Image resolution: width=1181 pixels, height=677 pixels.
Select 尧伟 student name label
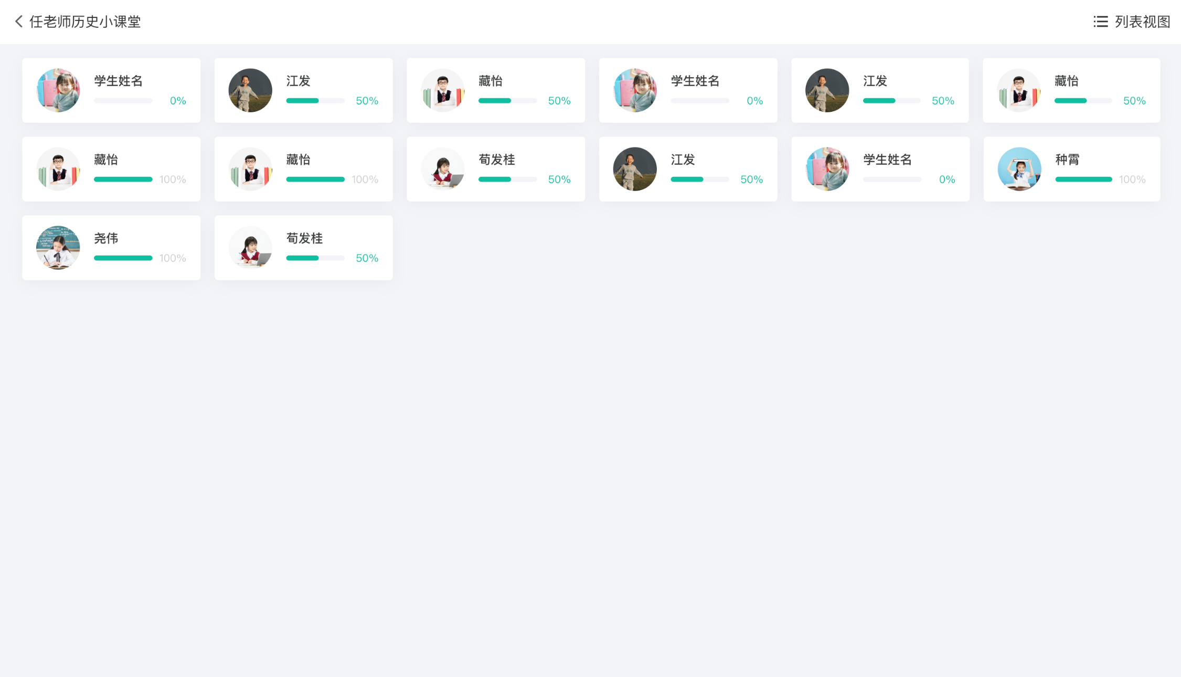[x=106, y=238]
